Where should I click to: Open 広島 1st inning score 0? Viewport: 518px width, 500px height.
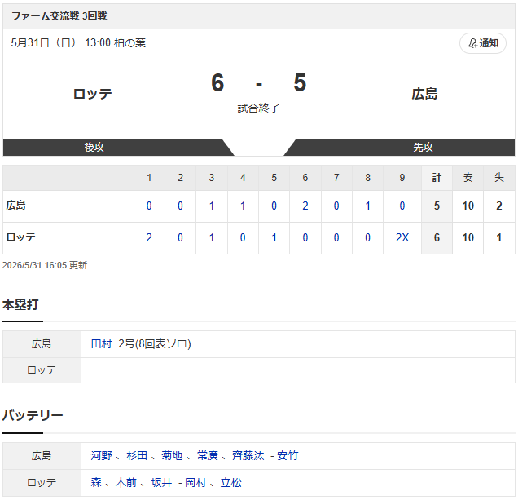coord(149,206)
